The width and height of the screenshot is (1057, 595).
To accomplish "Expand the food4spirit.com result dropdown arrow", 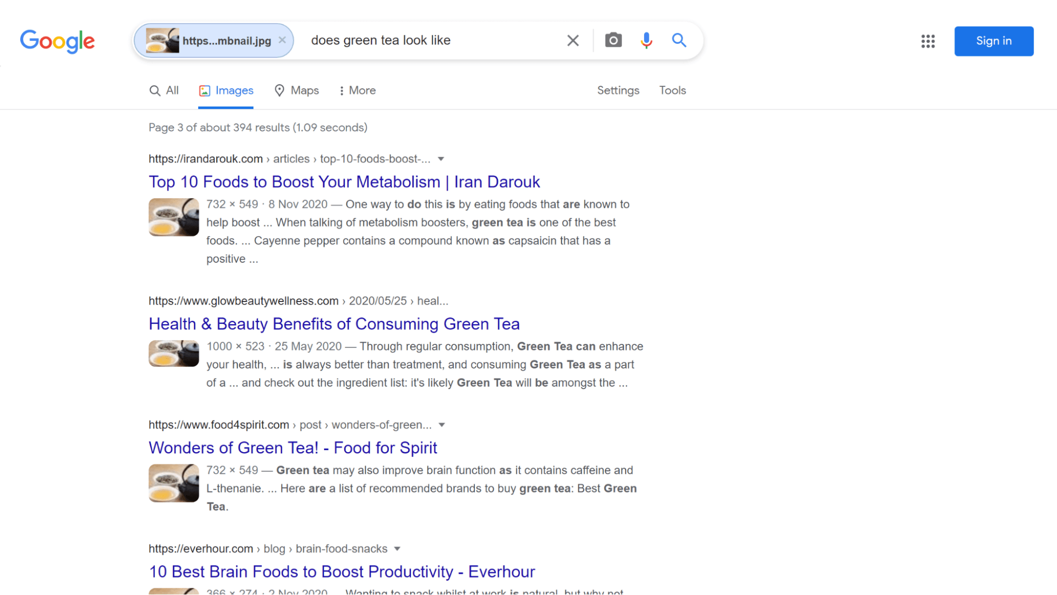I will click(442, 424).
